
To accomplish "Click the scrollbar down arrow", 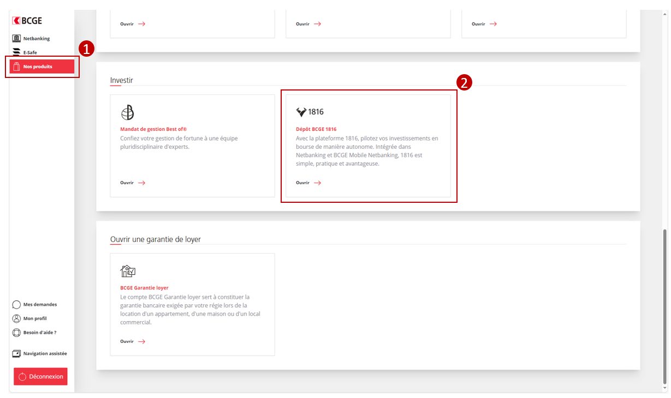I will [x=664, y=388].
